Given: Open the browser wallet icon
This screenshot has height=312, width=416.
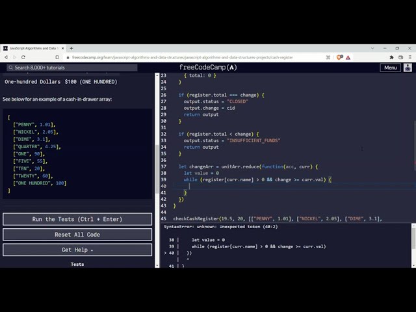Looking at the screenshot, I should (x=401, y=57).
